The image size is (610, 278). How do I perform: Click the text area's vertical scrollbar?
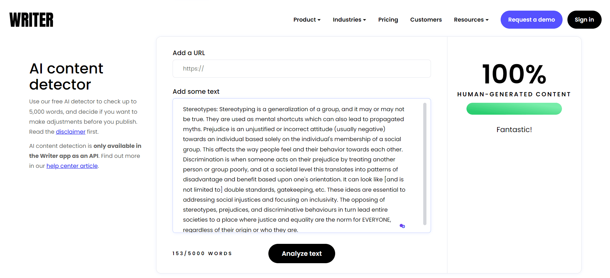pyautogui.click(x=425, y=164)
